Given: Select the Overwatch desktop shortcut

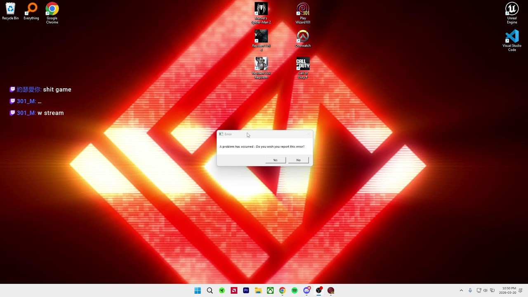Looking at the screenshot, I should [x=303, y=39].
